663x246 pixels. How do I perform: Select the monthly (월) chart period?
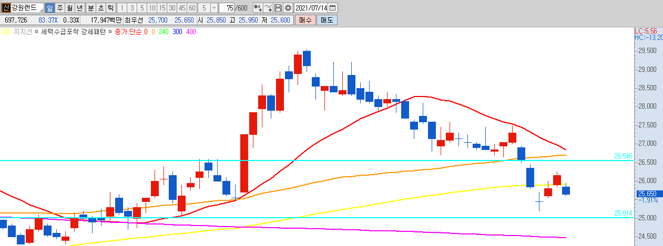69,8
